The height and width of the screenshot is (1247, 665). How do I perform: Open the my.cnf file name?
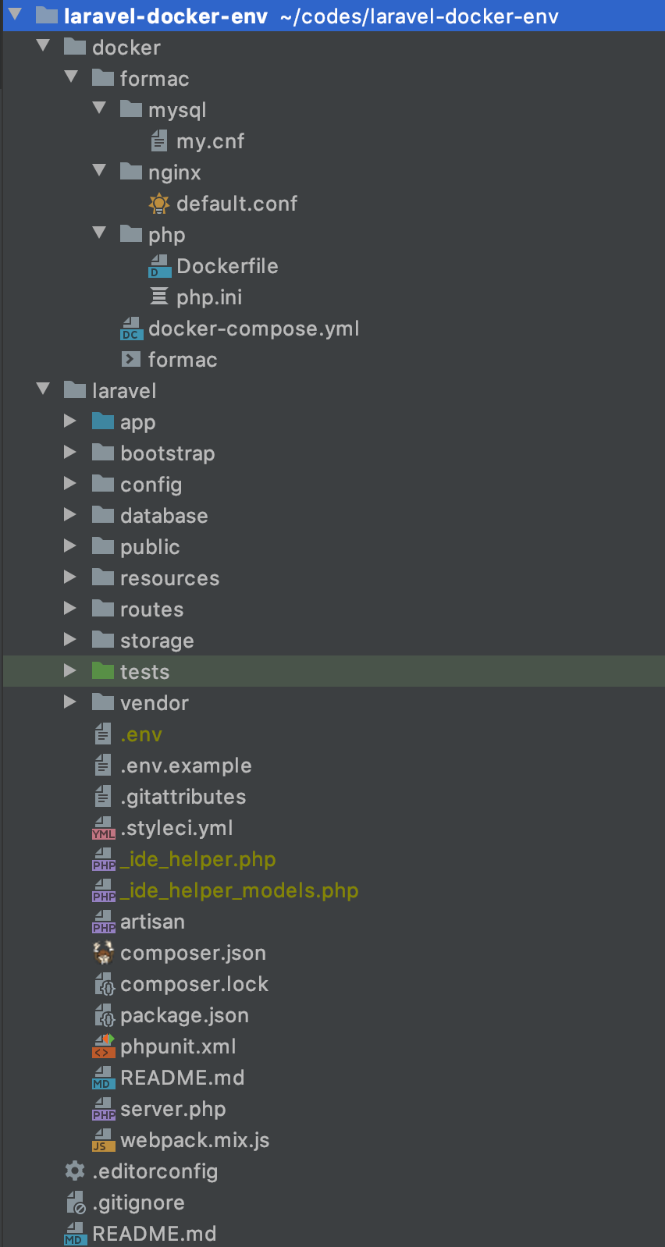(x=210, y=141)
